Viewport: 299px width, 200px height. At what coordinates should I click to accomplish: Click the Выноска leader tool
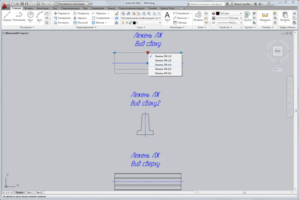click(x=180, y=18)
